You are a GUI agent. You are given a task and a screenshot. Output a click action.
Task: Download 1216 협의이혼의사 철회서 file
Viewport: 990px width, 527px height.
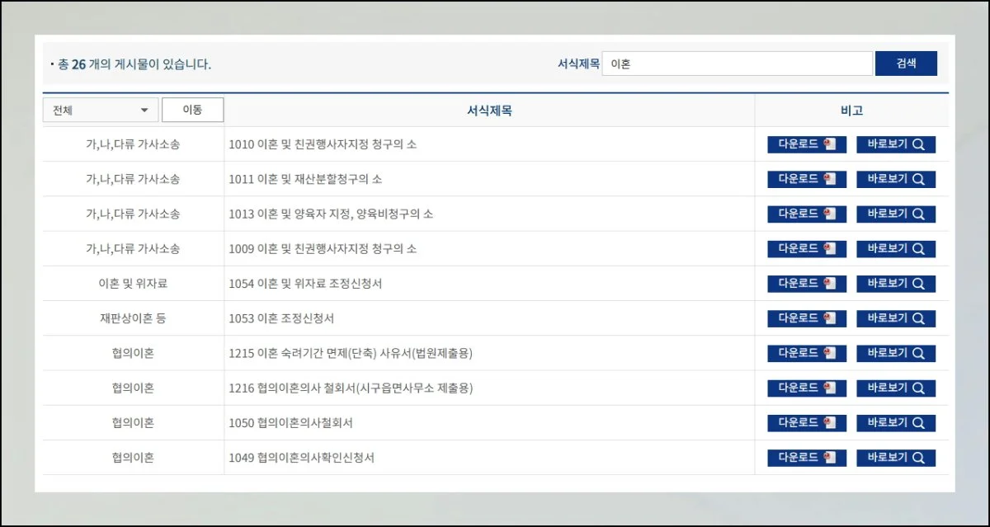point(807,388)
